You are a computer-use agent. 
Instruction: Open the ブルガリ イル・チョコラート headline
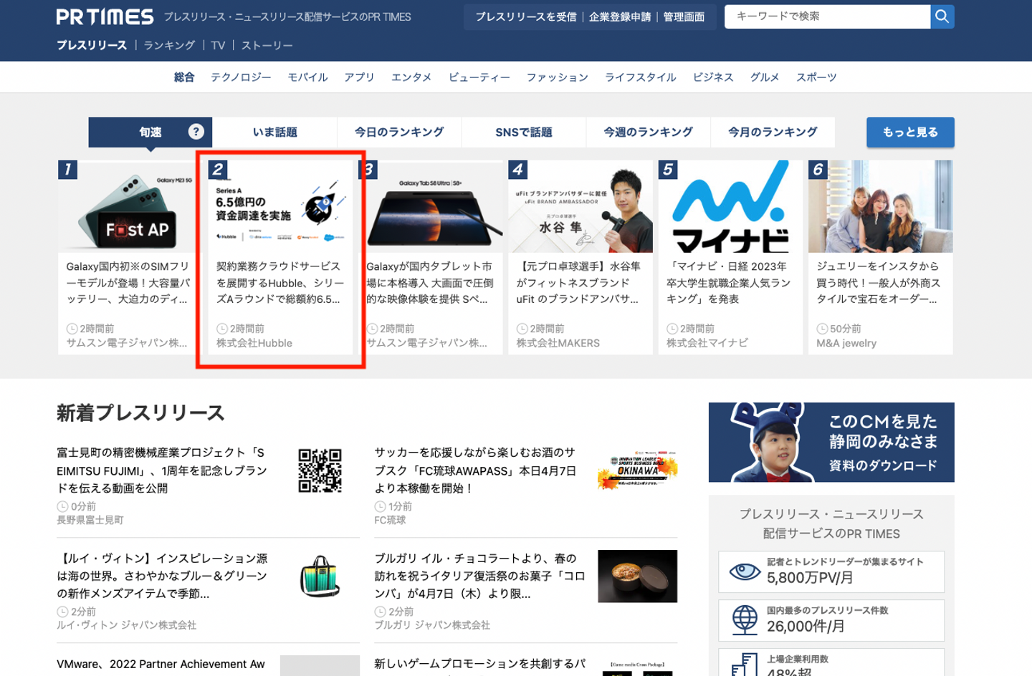479,576
